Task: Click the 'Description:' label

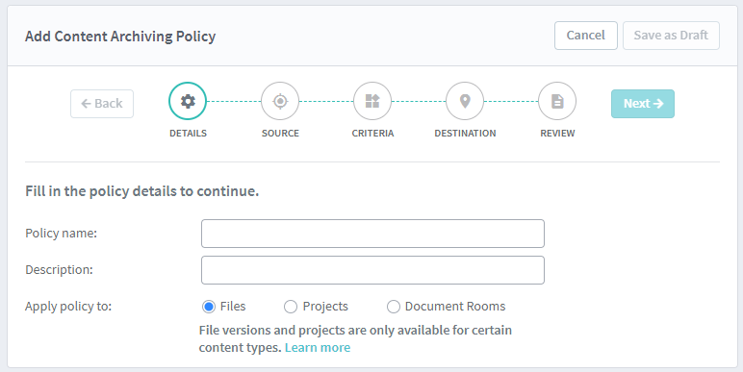Action: 60,270
